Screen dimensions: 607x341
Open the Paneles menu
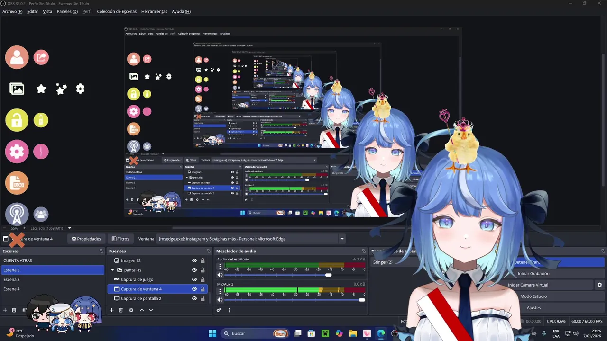pyautogui.click(x=67, y=11)
